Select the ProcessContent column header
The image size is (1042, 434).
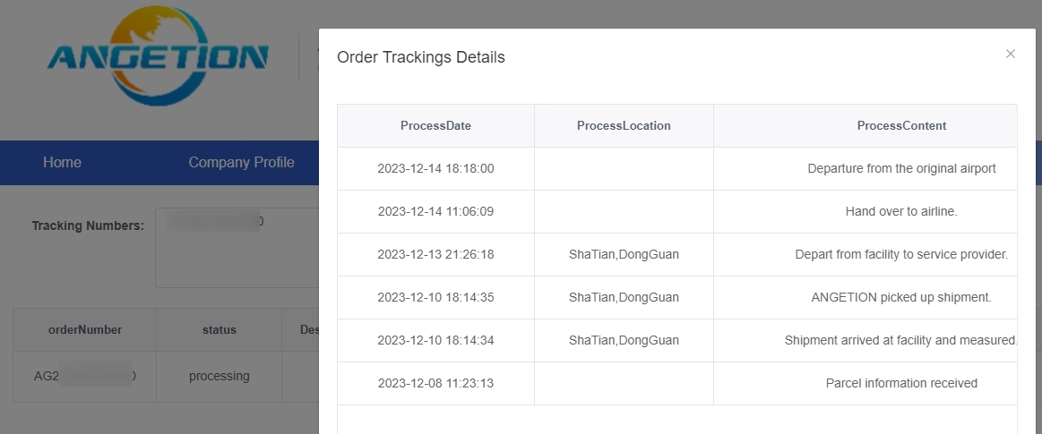point(865,125)
